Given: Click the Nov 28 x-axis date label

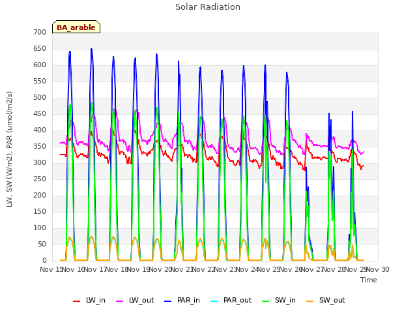Looking at the screenshot, I should click(x=334, y=270).
